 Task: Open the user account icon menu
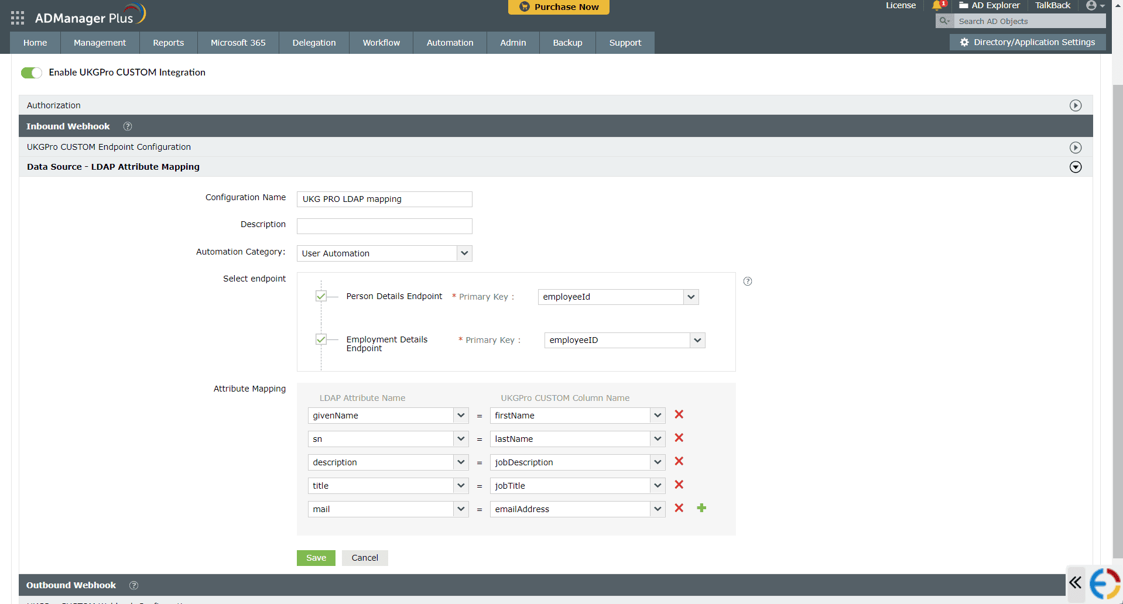coord(1093,5)
